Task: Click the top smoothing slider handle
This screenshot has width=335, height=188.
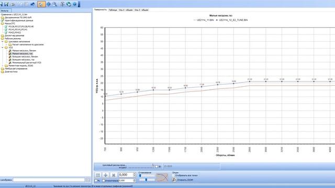Action: point(140,175)
